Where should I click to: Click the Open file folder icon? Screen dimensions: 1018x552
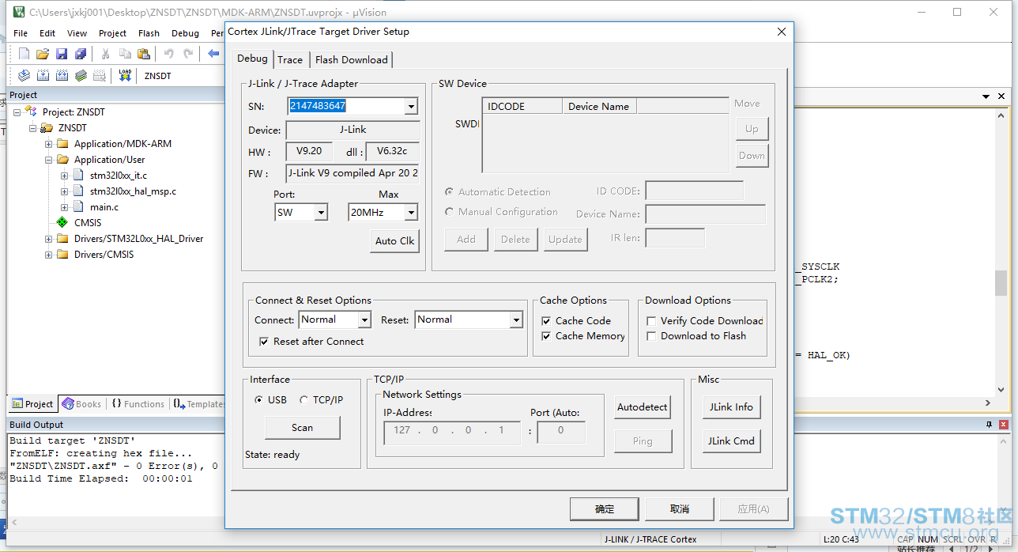[43, 54]
